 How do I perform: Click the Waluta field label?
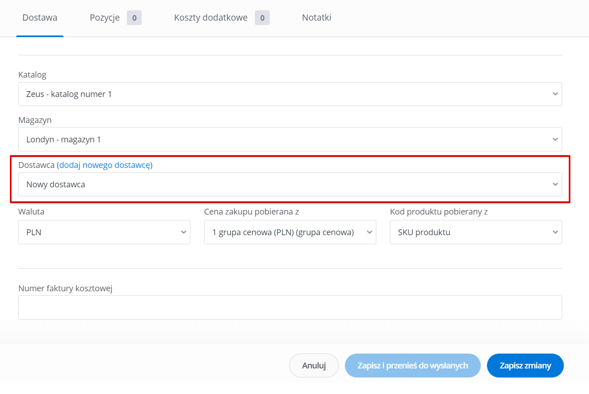(x=31, y=212)
